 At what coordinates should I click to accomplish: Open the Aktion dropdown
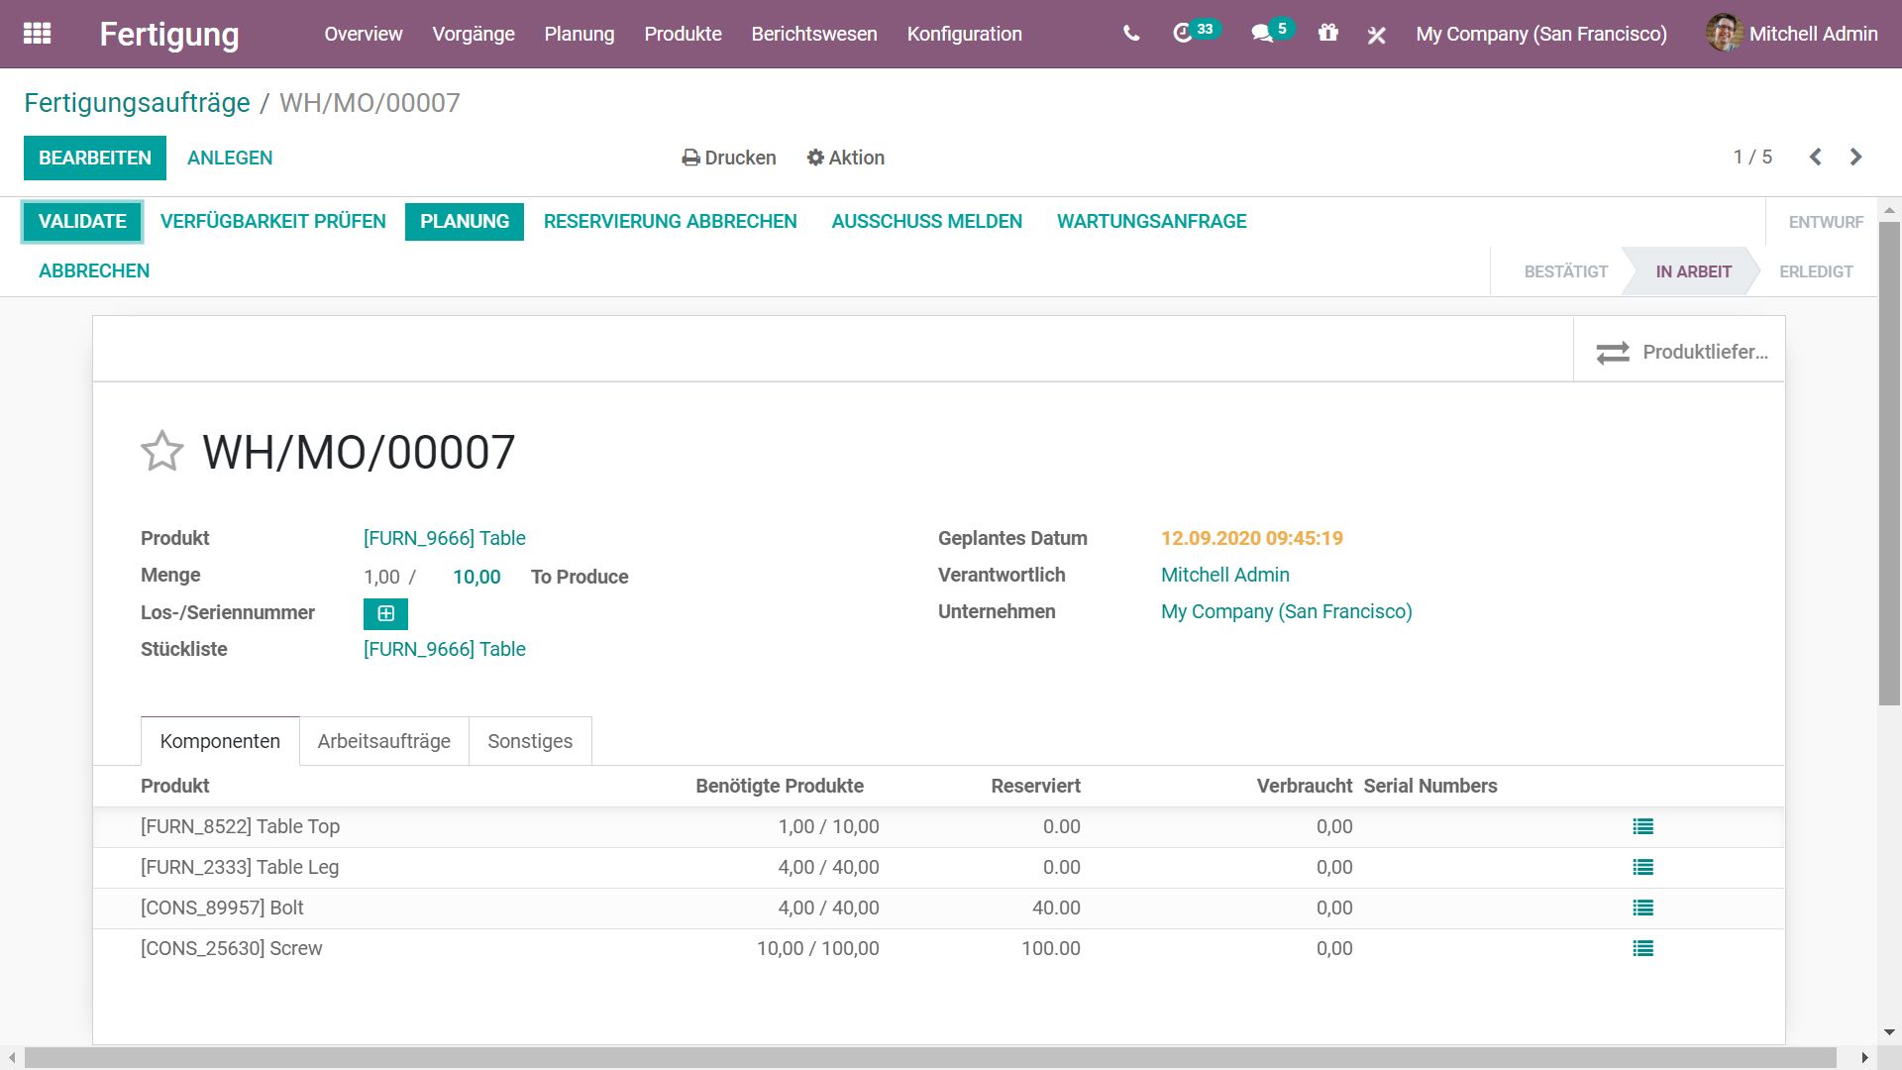[845, 158]
